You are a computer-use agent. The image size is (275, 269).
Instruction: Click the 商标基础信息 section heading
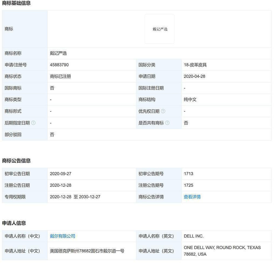[16, 3]
